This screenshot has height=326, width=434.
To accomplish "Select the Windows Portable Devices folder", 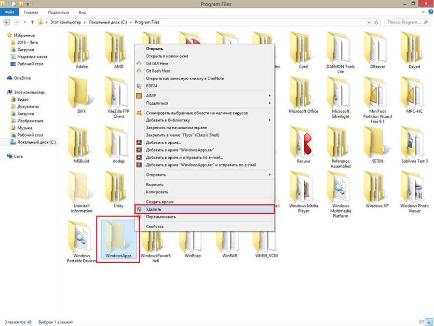I will [81, 242].
